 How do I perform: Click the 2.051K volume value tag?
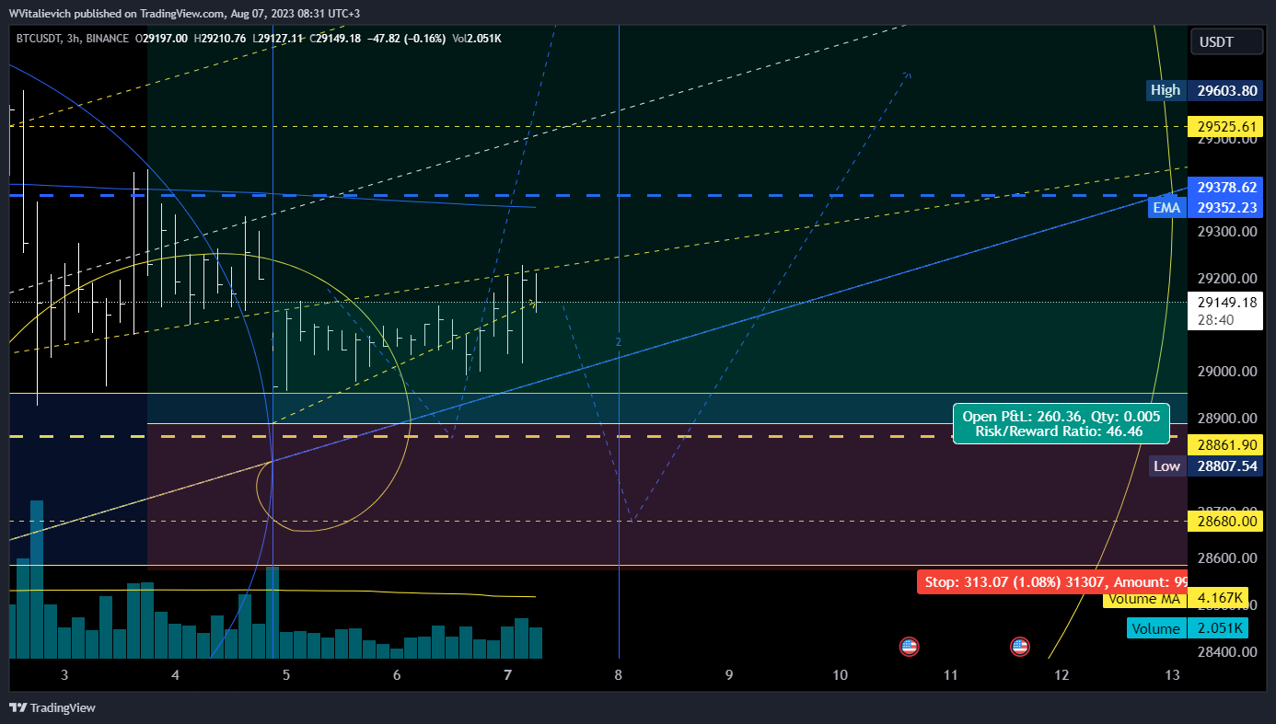(1219, 628)
